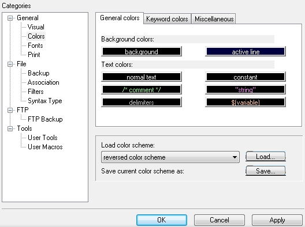
Task: Select Fonts in the Categories tree
Action: (35, 46)
